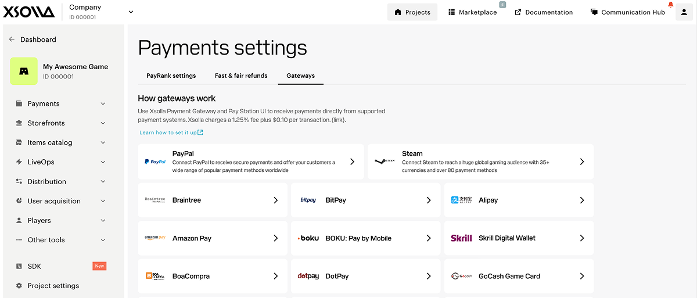Open the BitPay gateway card

(366, 200)
